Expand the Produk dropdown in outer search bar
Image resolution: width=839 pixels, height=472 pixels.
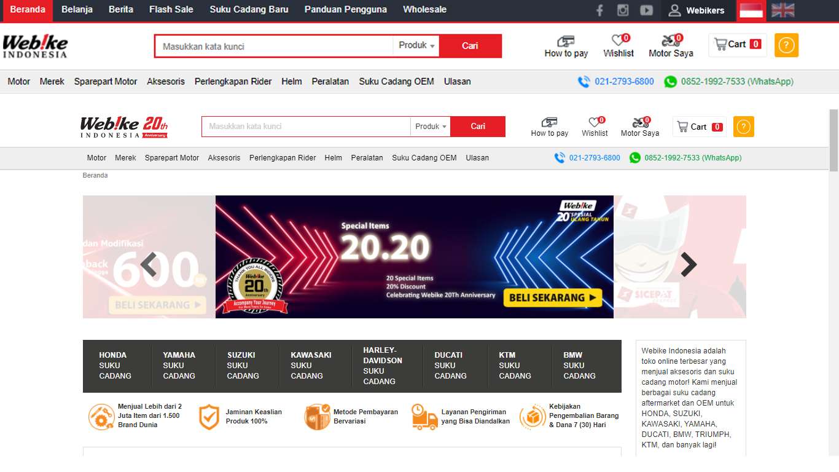[416, 45]
